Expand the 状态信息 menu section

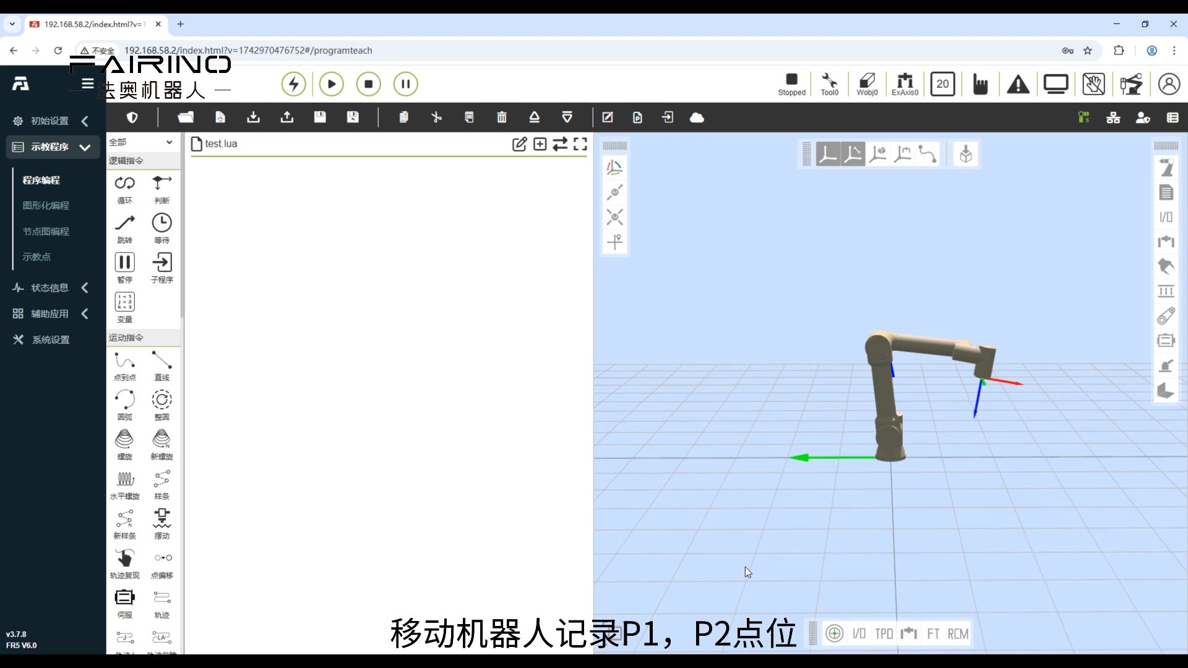pos(51,288)
